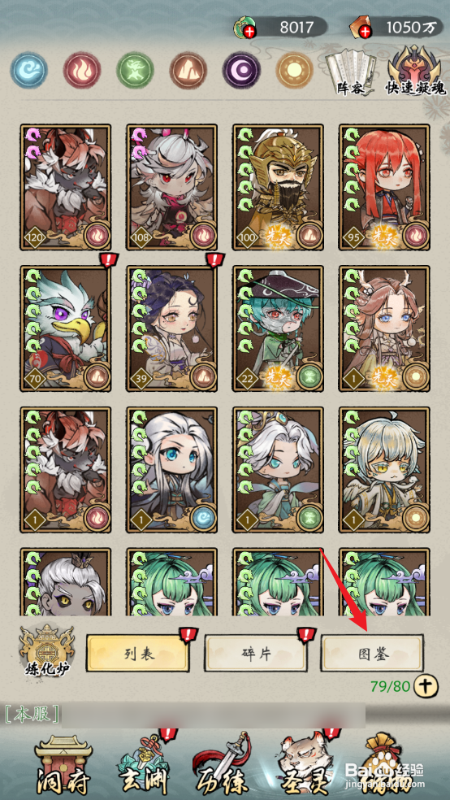Select the blue water element filter
The image size is (450, 800).
click(x=30, y=71)
